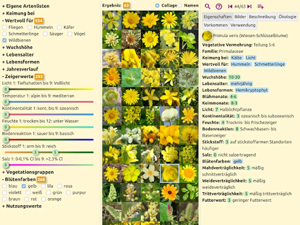Enable the Säuger checkbox
This screenshot has height=225, width=300.
pos(45,34)
